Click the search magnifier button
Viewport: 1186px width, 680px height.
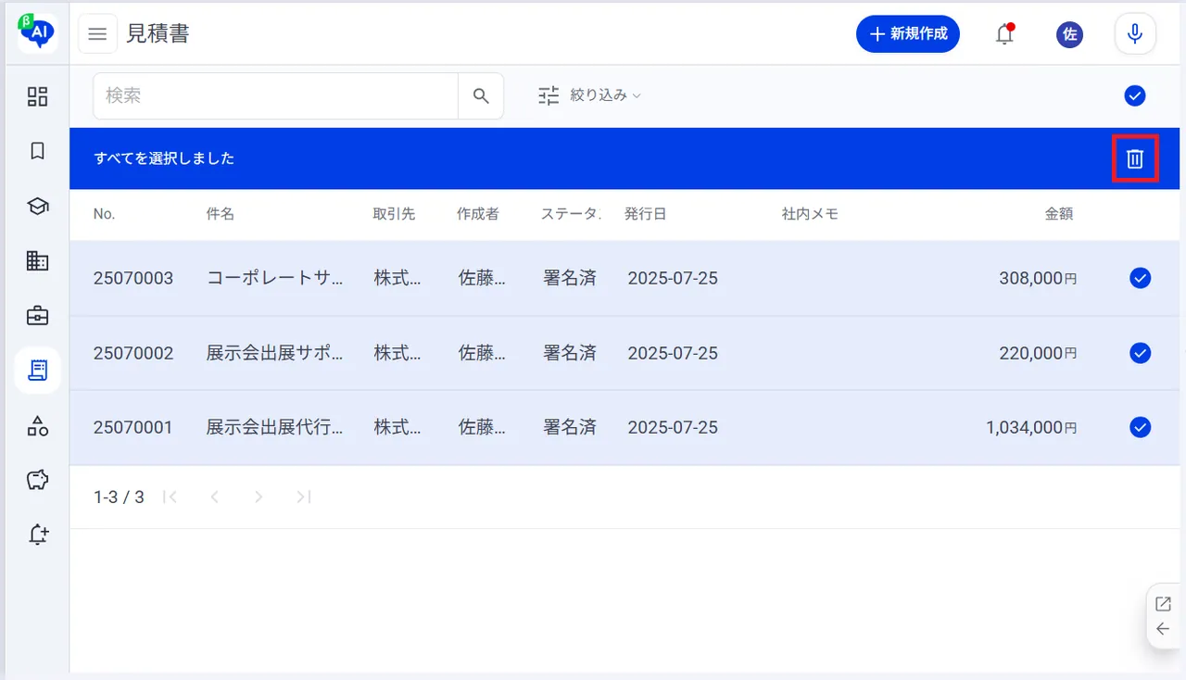481,96
